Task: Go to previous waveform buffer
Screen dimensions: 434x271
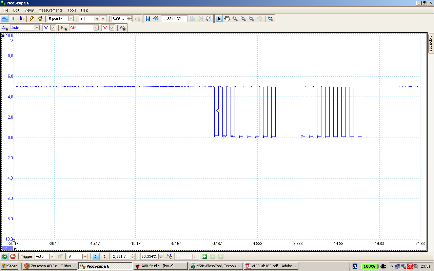Action: 156,19
